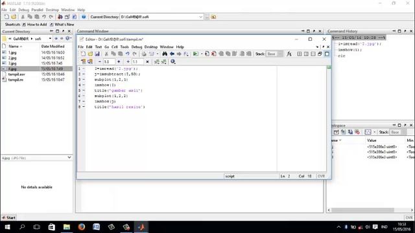This screenshot has width=415, height=233.
Task: Evaluate cell and advance icon
Action: tap(90, 61)
